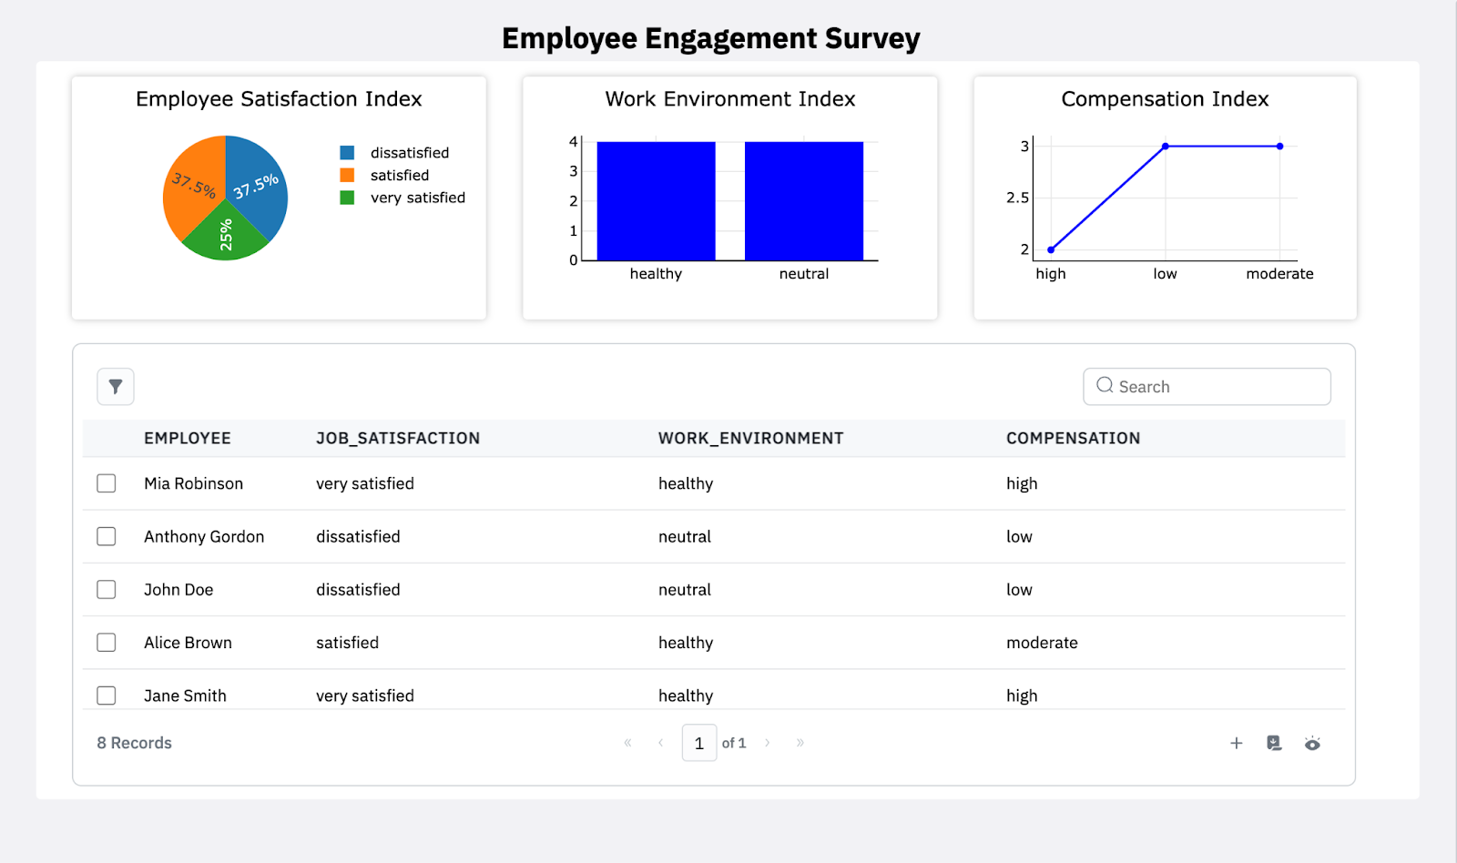Jump to the last page double-chevron
The image size is (1457, 863).
click(x=800, y=743)
